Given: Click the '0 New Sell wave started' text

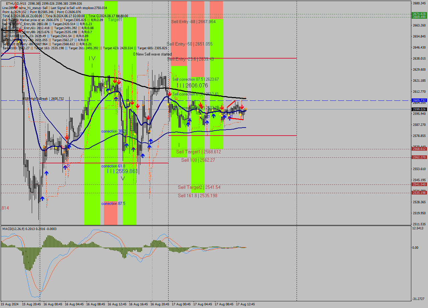Looking at the screenshot, I should 152,54.
